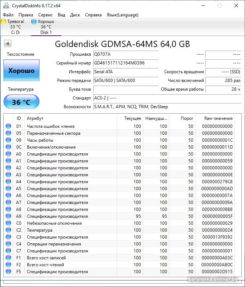Open the Правка menu
Viewport: 245px width, 287px height.
26,15
